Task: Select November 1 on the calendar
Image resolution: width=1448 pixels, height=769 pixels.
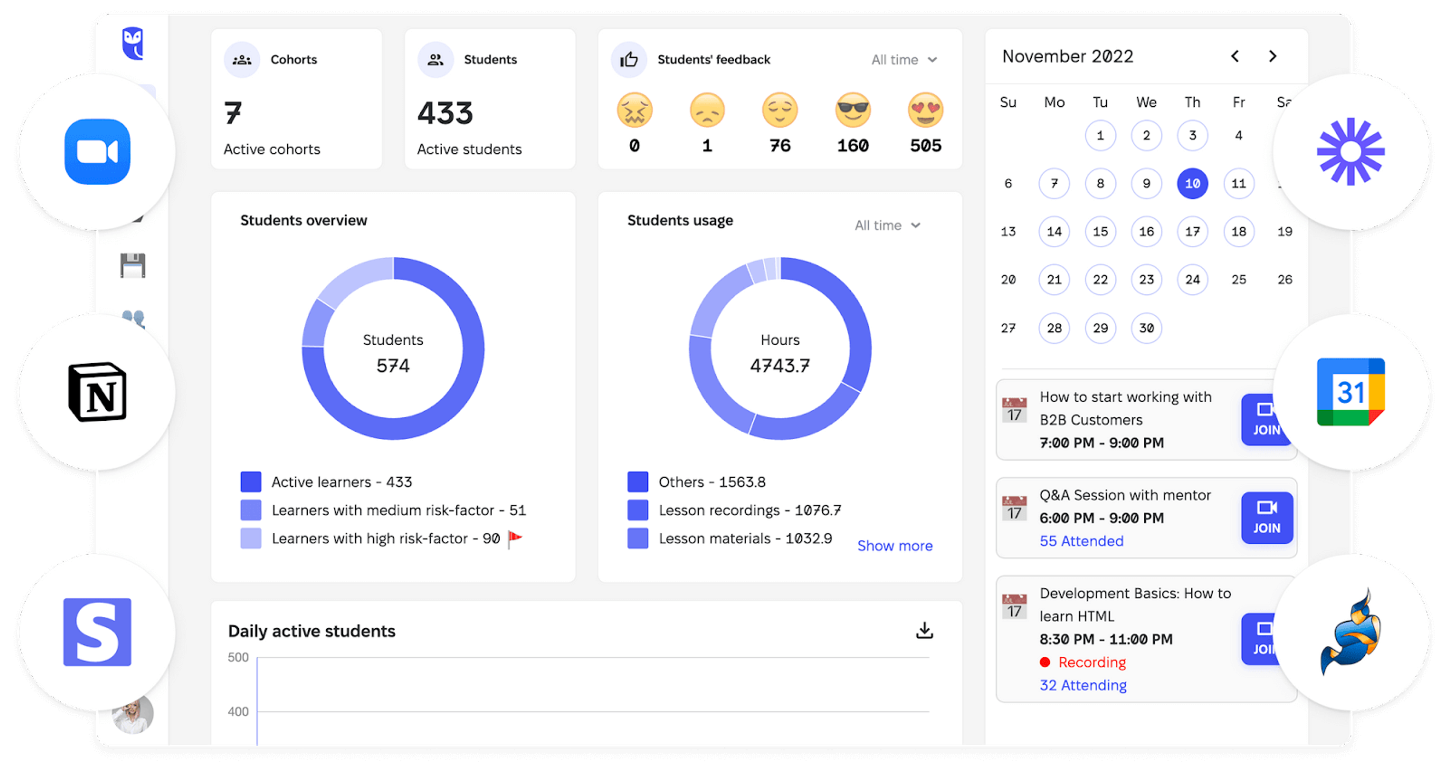Action: pos(1101,135)
